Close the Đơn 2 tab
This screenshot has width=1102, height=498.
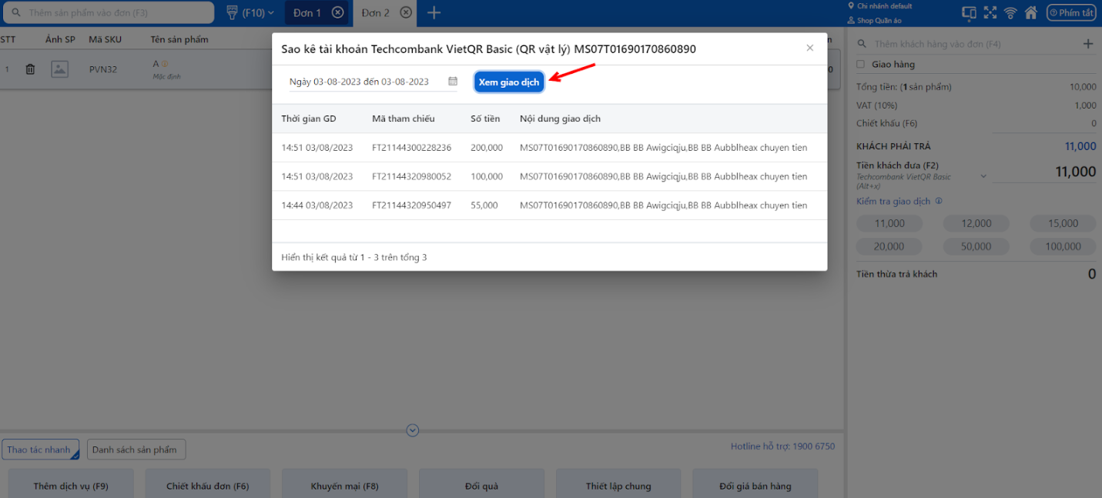click(406, 12)
